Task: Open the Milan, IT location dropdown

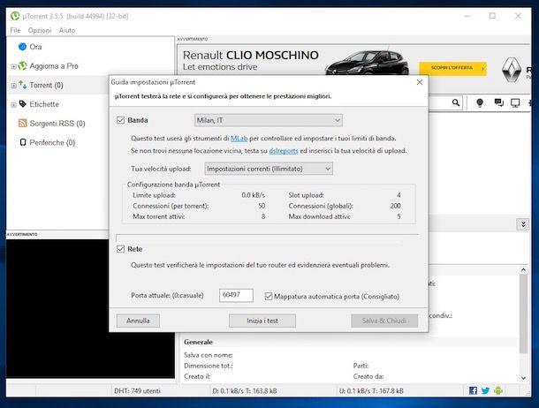Action: click(x=268, y=120)
